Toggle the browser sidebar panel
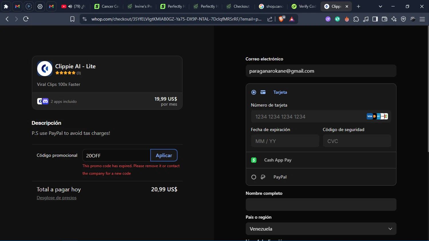The width and height of the screenshot is (429, 241). (375, 19)
